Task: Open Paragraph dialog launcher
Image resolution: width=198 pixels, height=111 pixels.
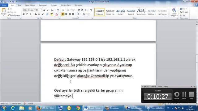Action: click(x=92, y=18)
